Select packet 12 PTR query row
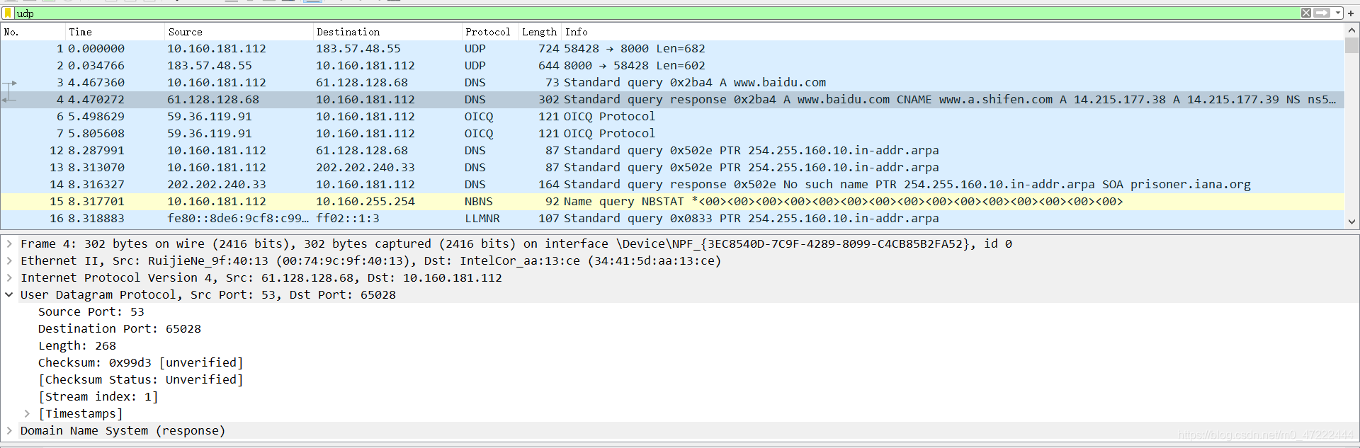Image resolution: width=1360 pixels, height=448 pixels. pos(672,151)
